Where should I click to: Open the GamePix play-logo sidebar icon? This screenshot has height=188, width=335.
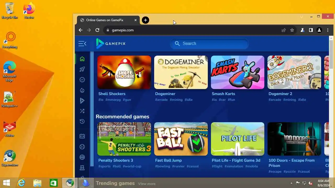(x=82, y=101)
